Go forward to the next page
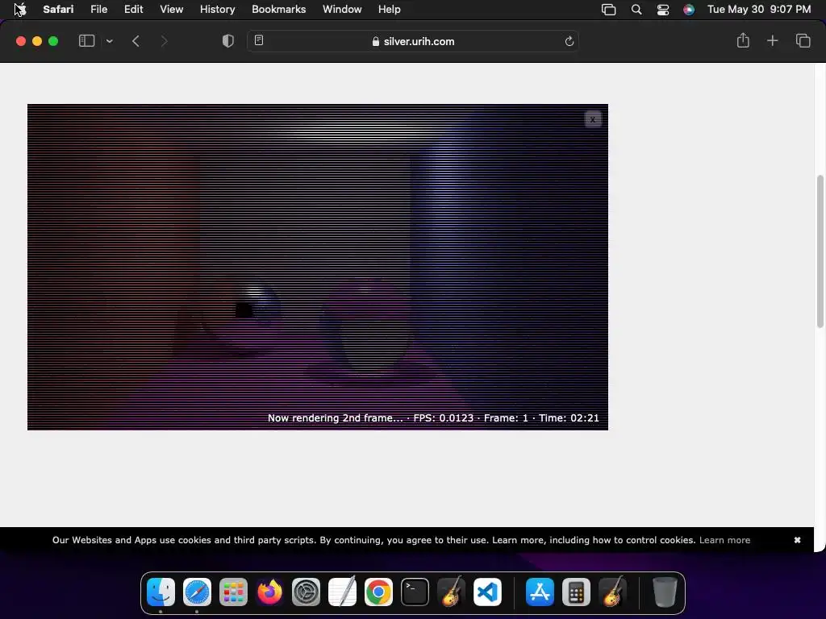826x619 pixels. [164, 41]
